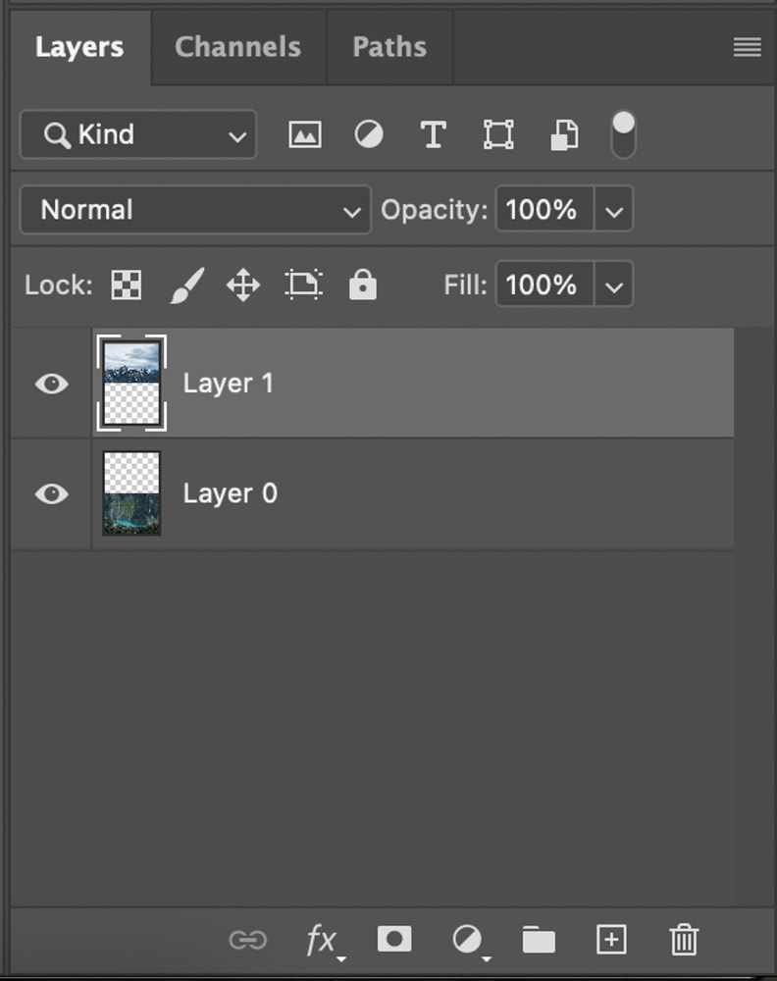Add a layer mask
777x981 pixels.
coord(394,939)
